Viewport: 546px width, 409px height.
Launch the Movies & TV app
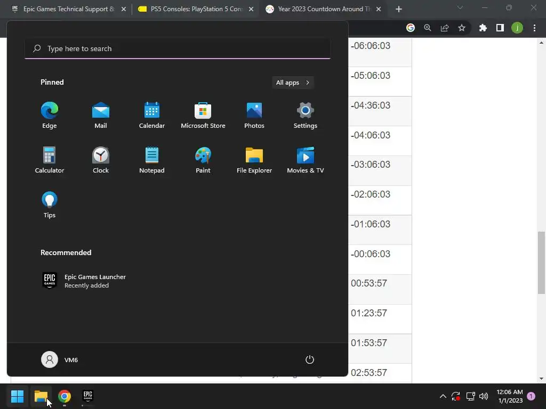click(306, 160)
